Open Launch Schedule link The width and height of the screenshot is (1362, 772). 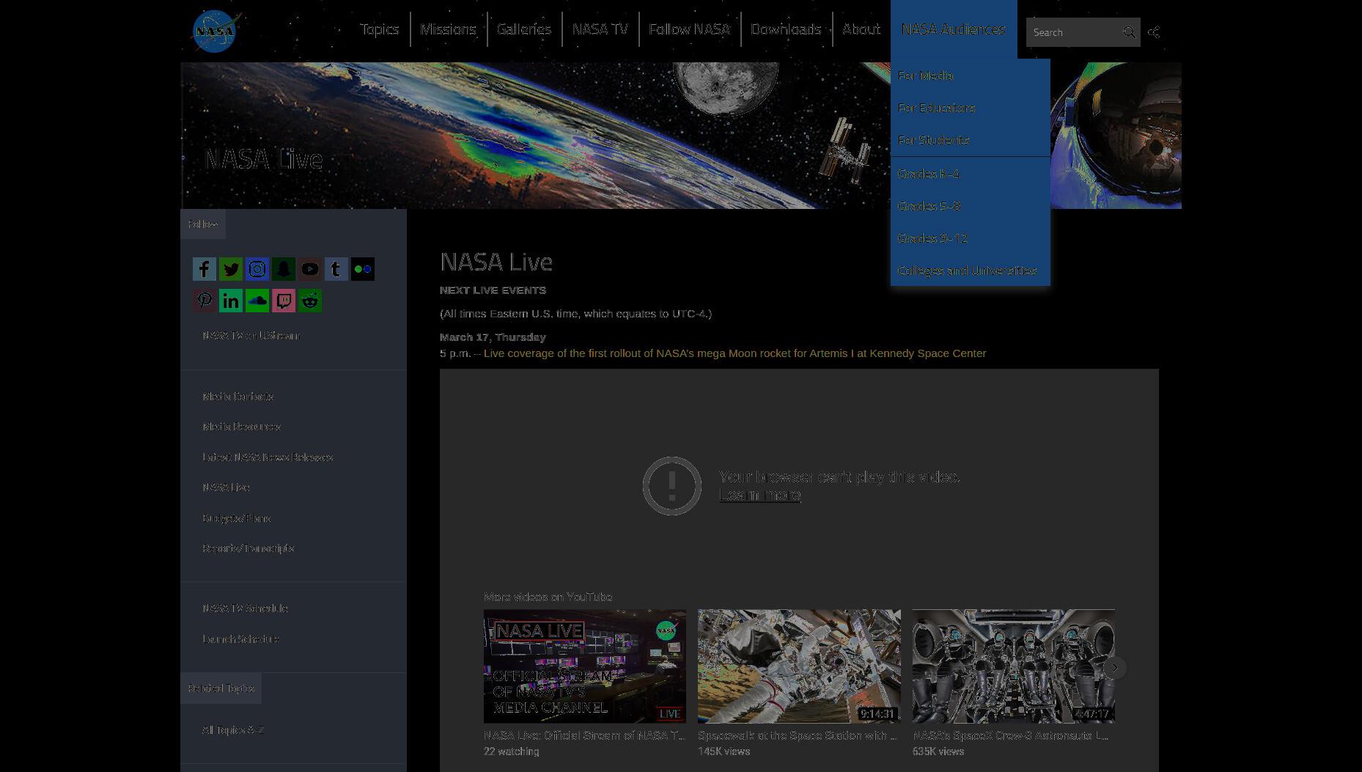pyautogui.click(x=240, y=639)
